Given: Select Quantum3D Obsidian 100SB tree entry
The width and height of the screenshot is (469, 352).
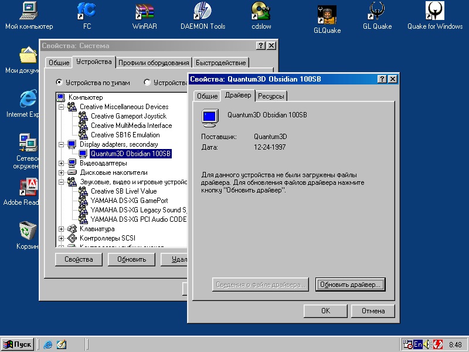Looking at the screenshot, I should [x=131, y=154].
